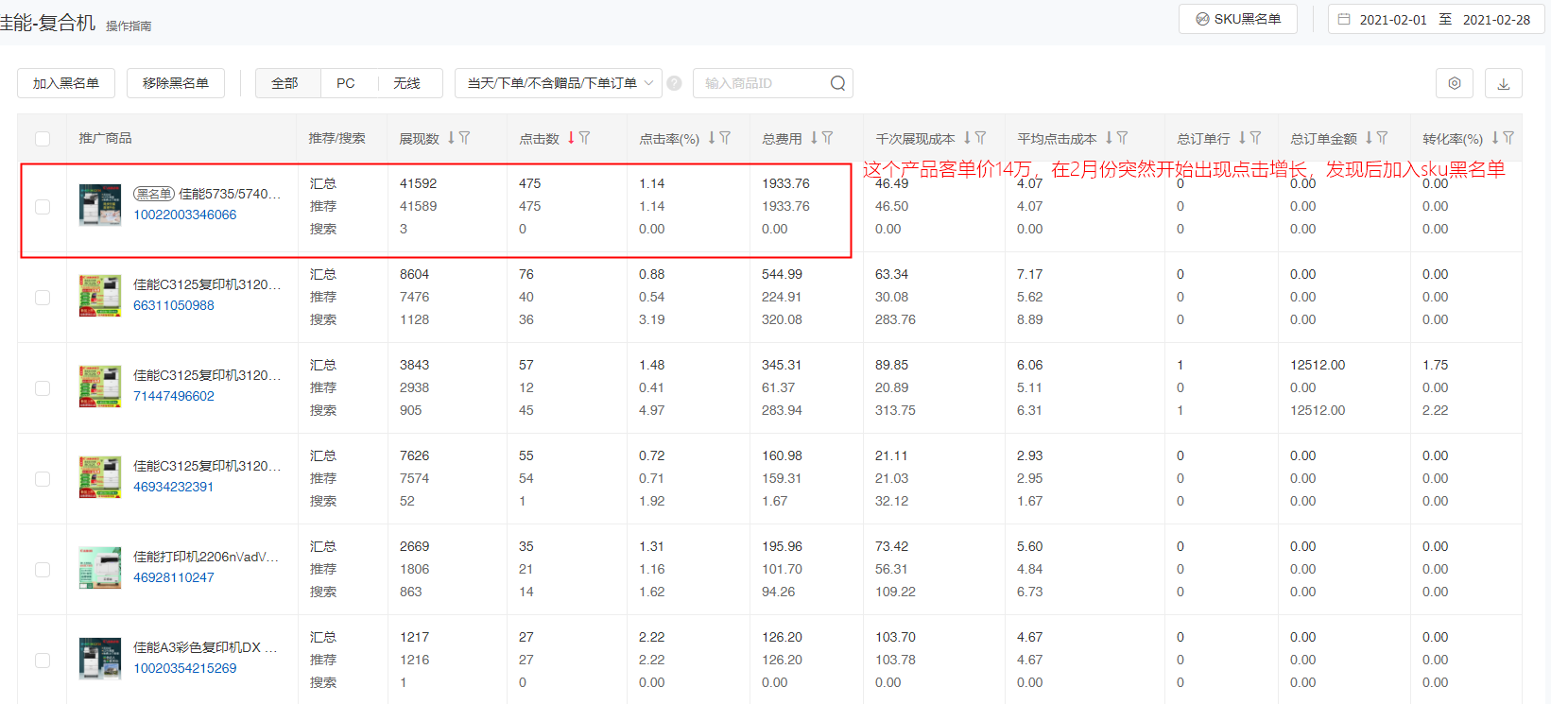This screenshot has width=1551, height=704.
Task: Click the 推荐/搜索 column header
Action: pyautogui.click(x=336, y=138)
